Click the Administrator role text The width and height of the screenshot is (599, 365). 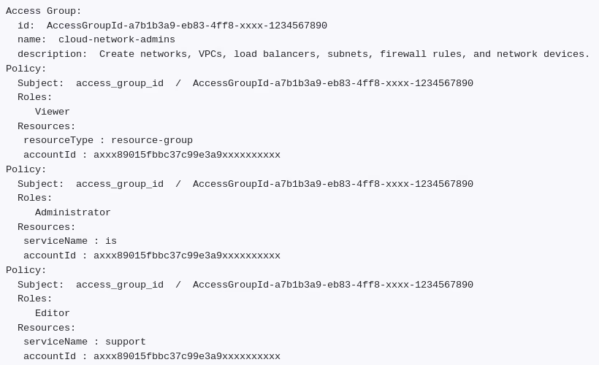[73, 212]
